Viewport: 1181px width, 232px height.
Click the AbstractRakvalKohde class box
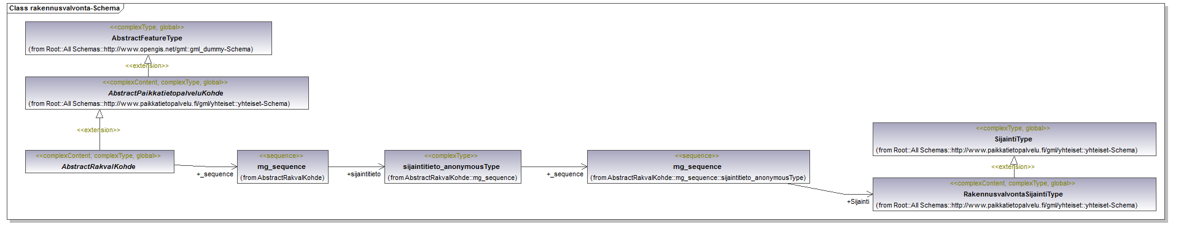pyautogui.click(x=99, y=162)
